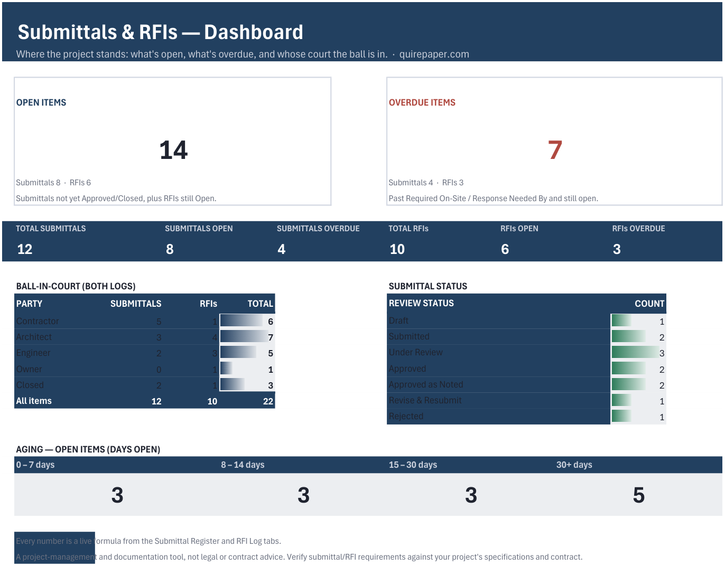Select the '8 – 14 days' aging header

pyautogui.click(x=243, y=465)
